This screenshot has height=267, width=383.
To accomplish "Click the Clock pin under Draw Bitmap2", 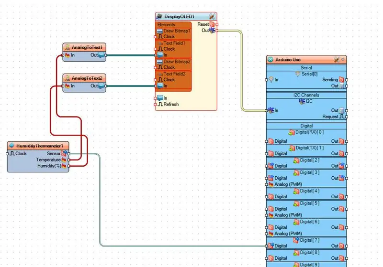I will [155, 67].
